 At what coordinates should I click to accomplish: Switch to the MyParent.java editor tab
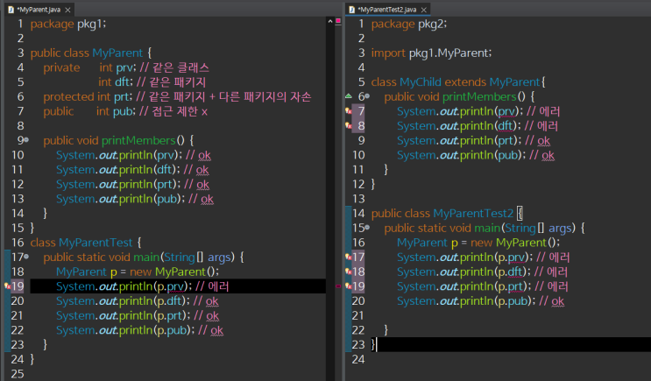39,10
